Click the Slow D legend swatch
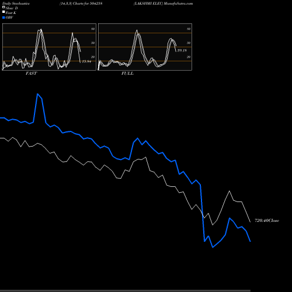This screenshot has height=292, width=292. pyautogui.click(x=4, y=7)
